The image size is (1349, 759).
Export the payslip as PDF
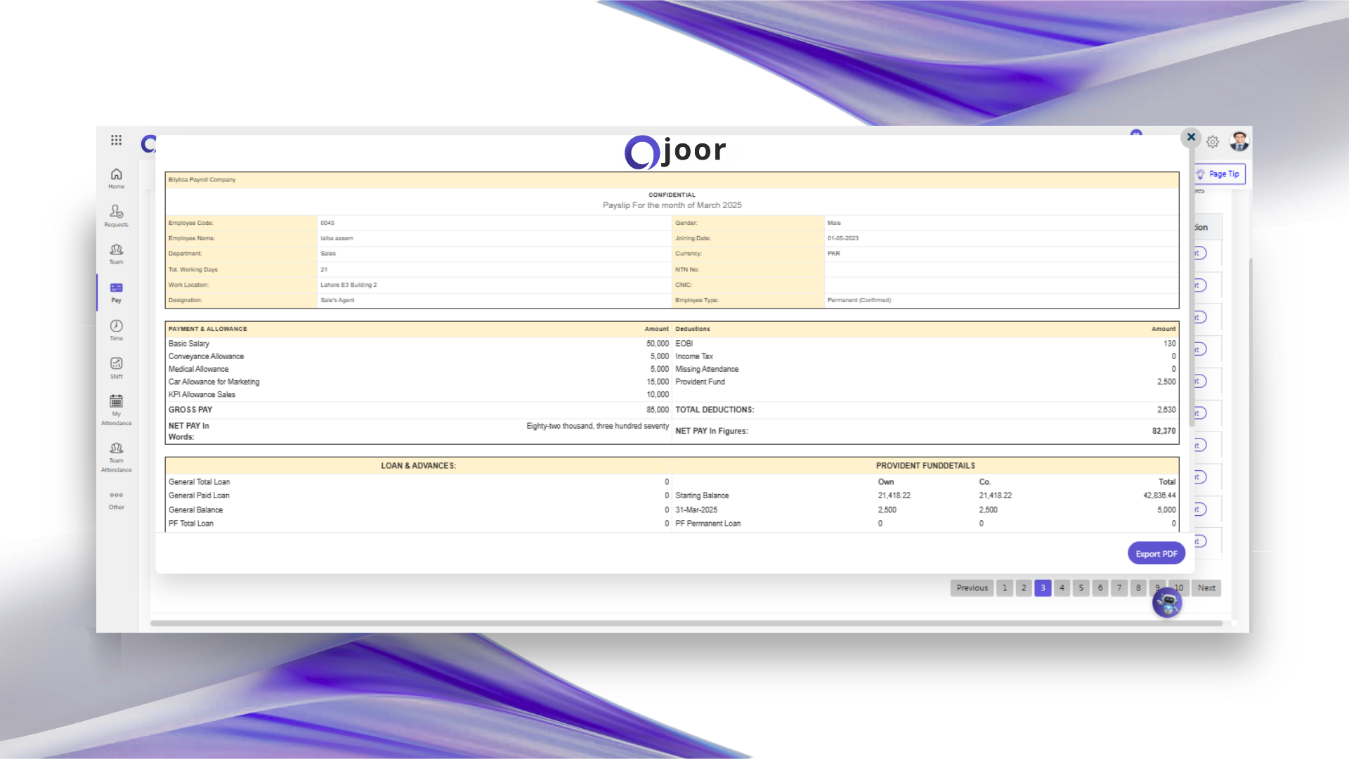[1156, 554]
